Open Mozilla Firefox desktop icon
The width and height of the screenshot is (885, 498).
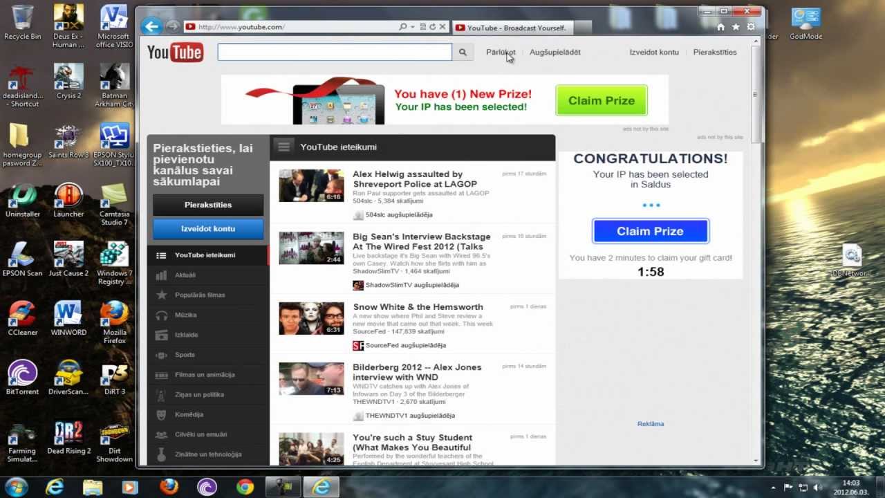pos(114,322)
